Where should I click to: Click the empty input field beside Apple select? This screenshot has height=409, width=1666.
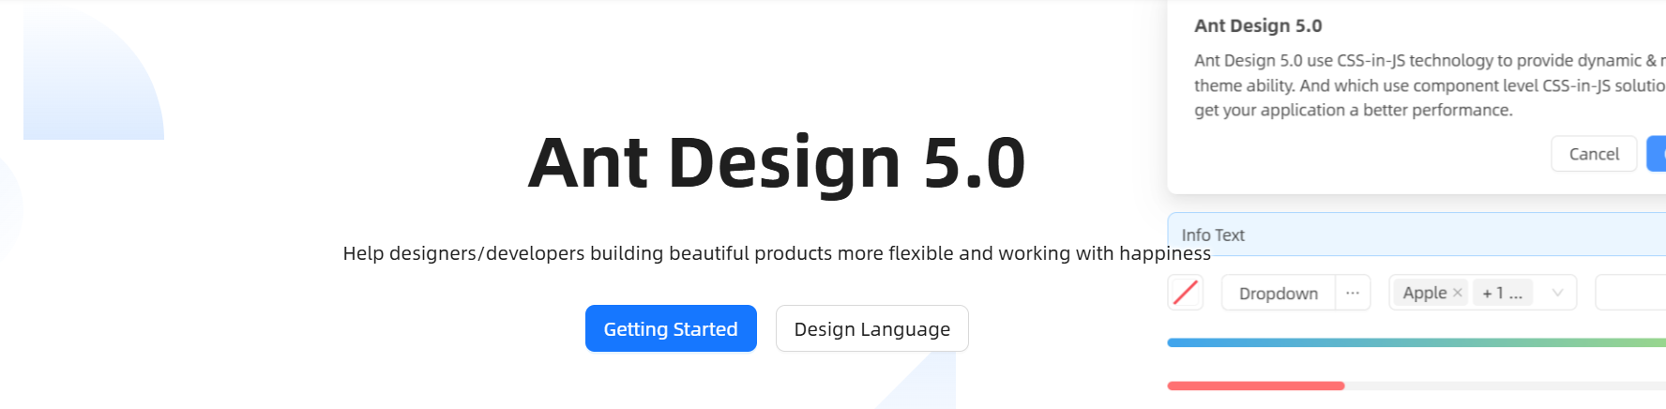pos(1630,293)
